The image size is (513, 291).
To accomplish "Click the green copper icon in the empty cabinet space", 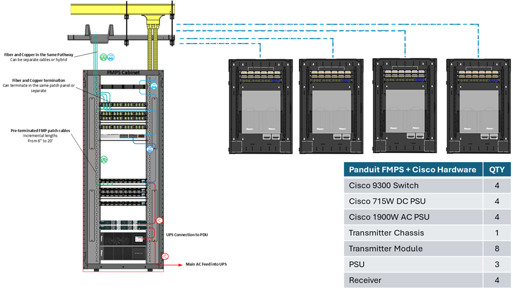I will coord(104,159).
